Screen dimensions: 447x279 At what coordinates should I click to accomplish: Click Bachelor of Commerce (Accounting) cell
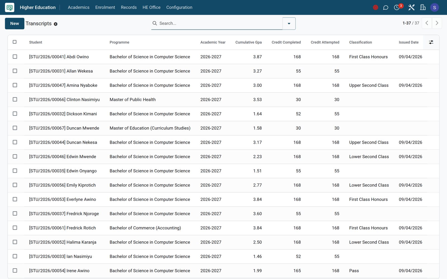(x=145, y=228)
